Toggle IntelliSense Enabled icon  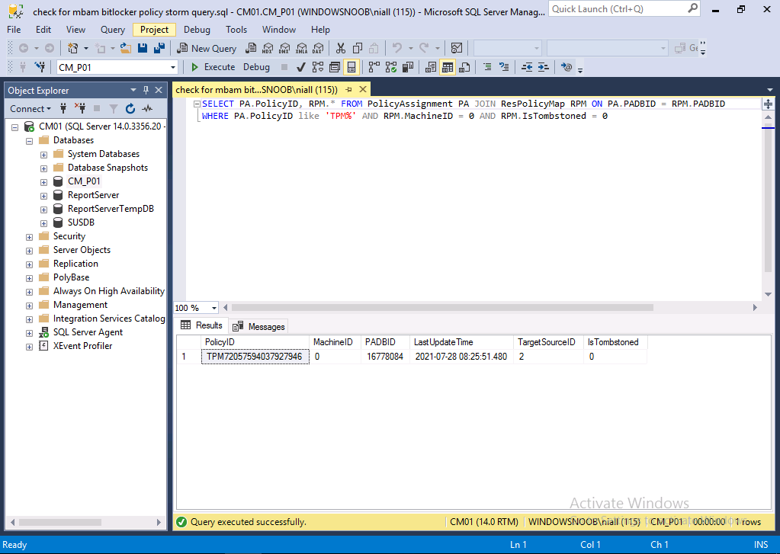[351, 66]
